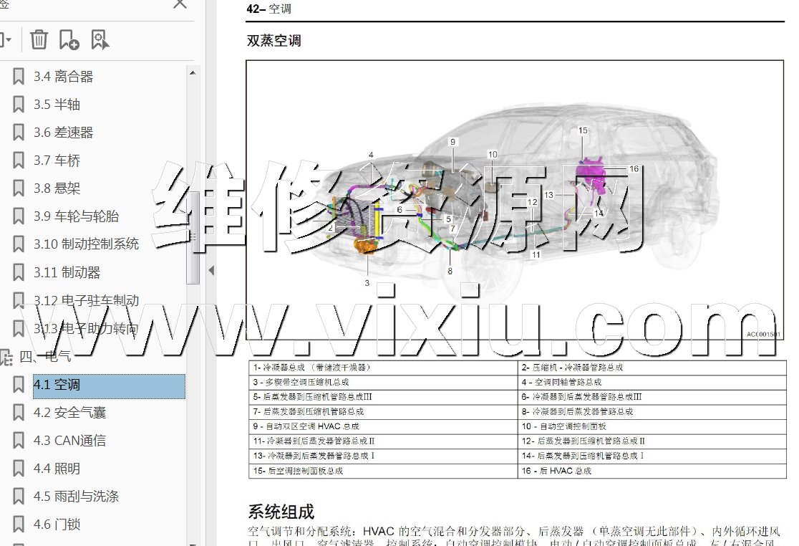799x546 pixels.
Task: Delete the selected bookmark with trash icon
Action: [x=39, y=39]
